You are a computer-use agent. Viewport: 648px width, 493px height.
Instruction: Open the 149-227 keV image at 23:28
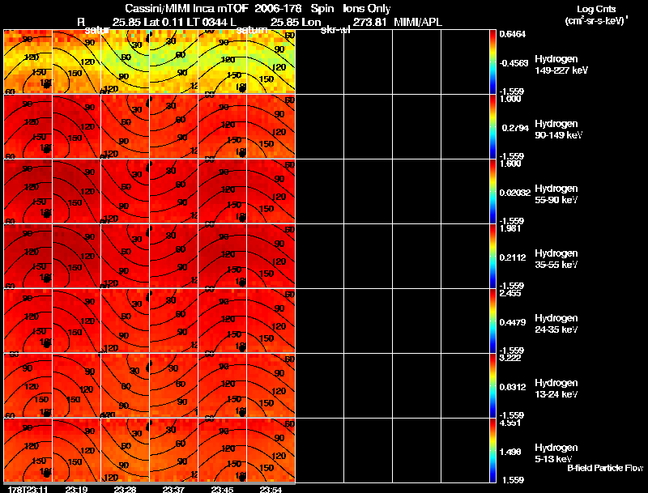pyautogui.click(x=125, y=61)
